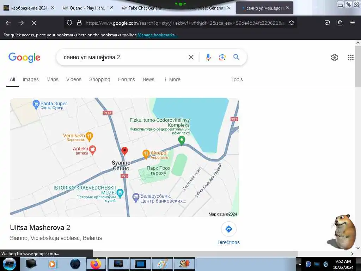Submit search with magnifier icon

[236, 57]
